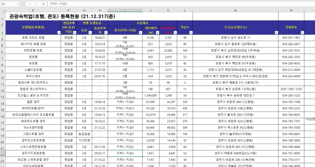
Task: Click the Name Box showing I22
Action: pos(8,4)
